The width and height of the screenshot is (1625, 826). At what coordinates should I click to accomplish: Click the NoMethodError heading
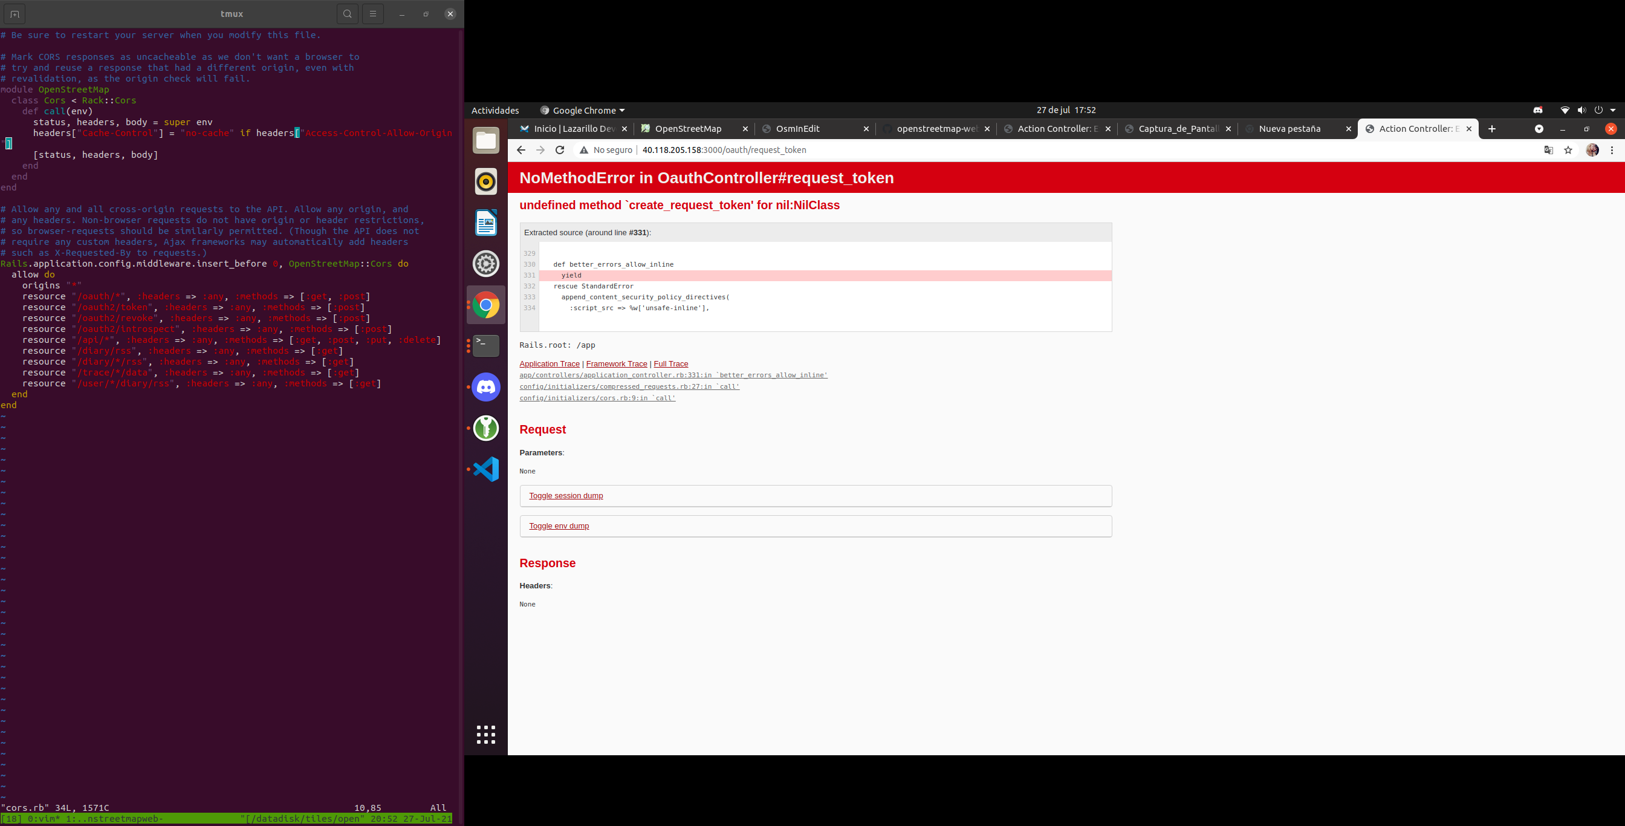[x=707, y=178]
